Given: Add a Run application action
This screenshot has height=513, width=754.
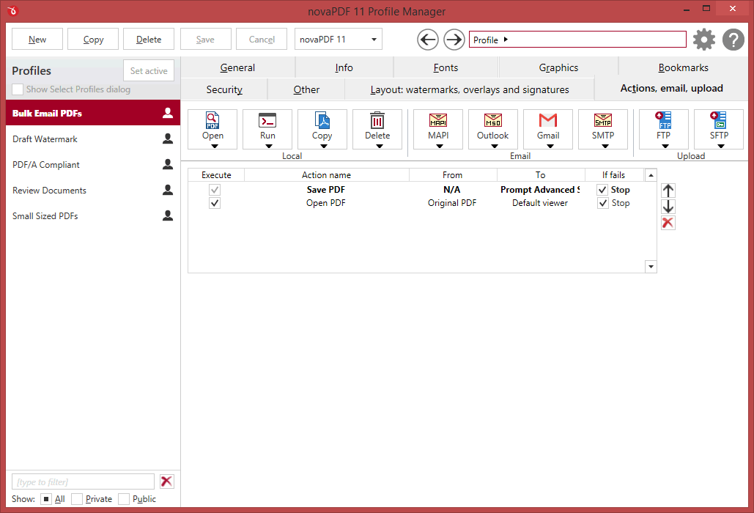Looking at the screenshot, I should click(267, 129).
